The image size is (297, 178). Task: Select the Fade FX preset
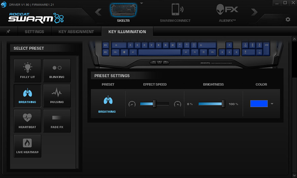tap(57, 121)
